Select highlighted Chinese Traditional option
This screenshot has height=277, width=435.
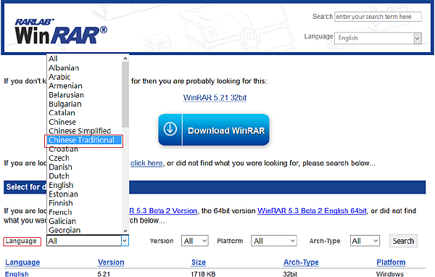pyautogui.click(x=84, y=140)
